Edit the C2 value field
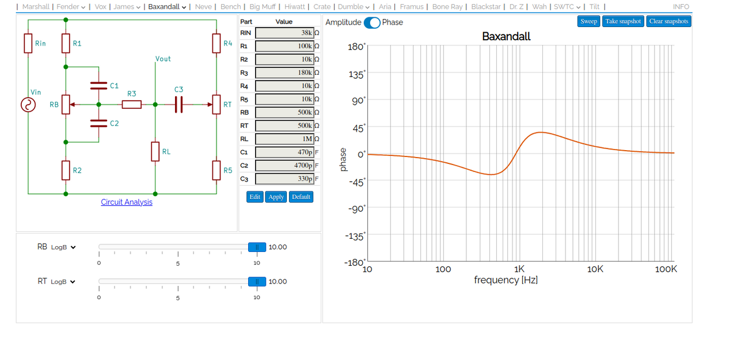Screen dimensions: 737x348 point(284,165)
